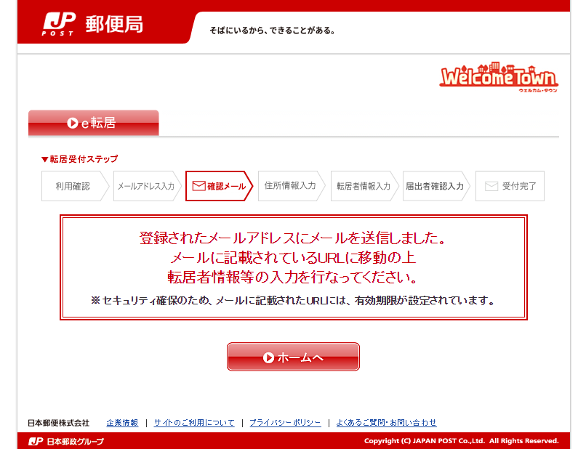Screen dimensions: 586x449
Task: Click the e転居 heading tab
Action: (x=94, y=123)
